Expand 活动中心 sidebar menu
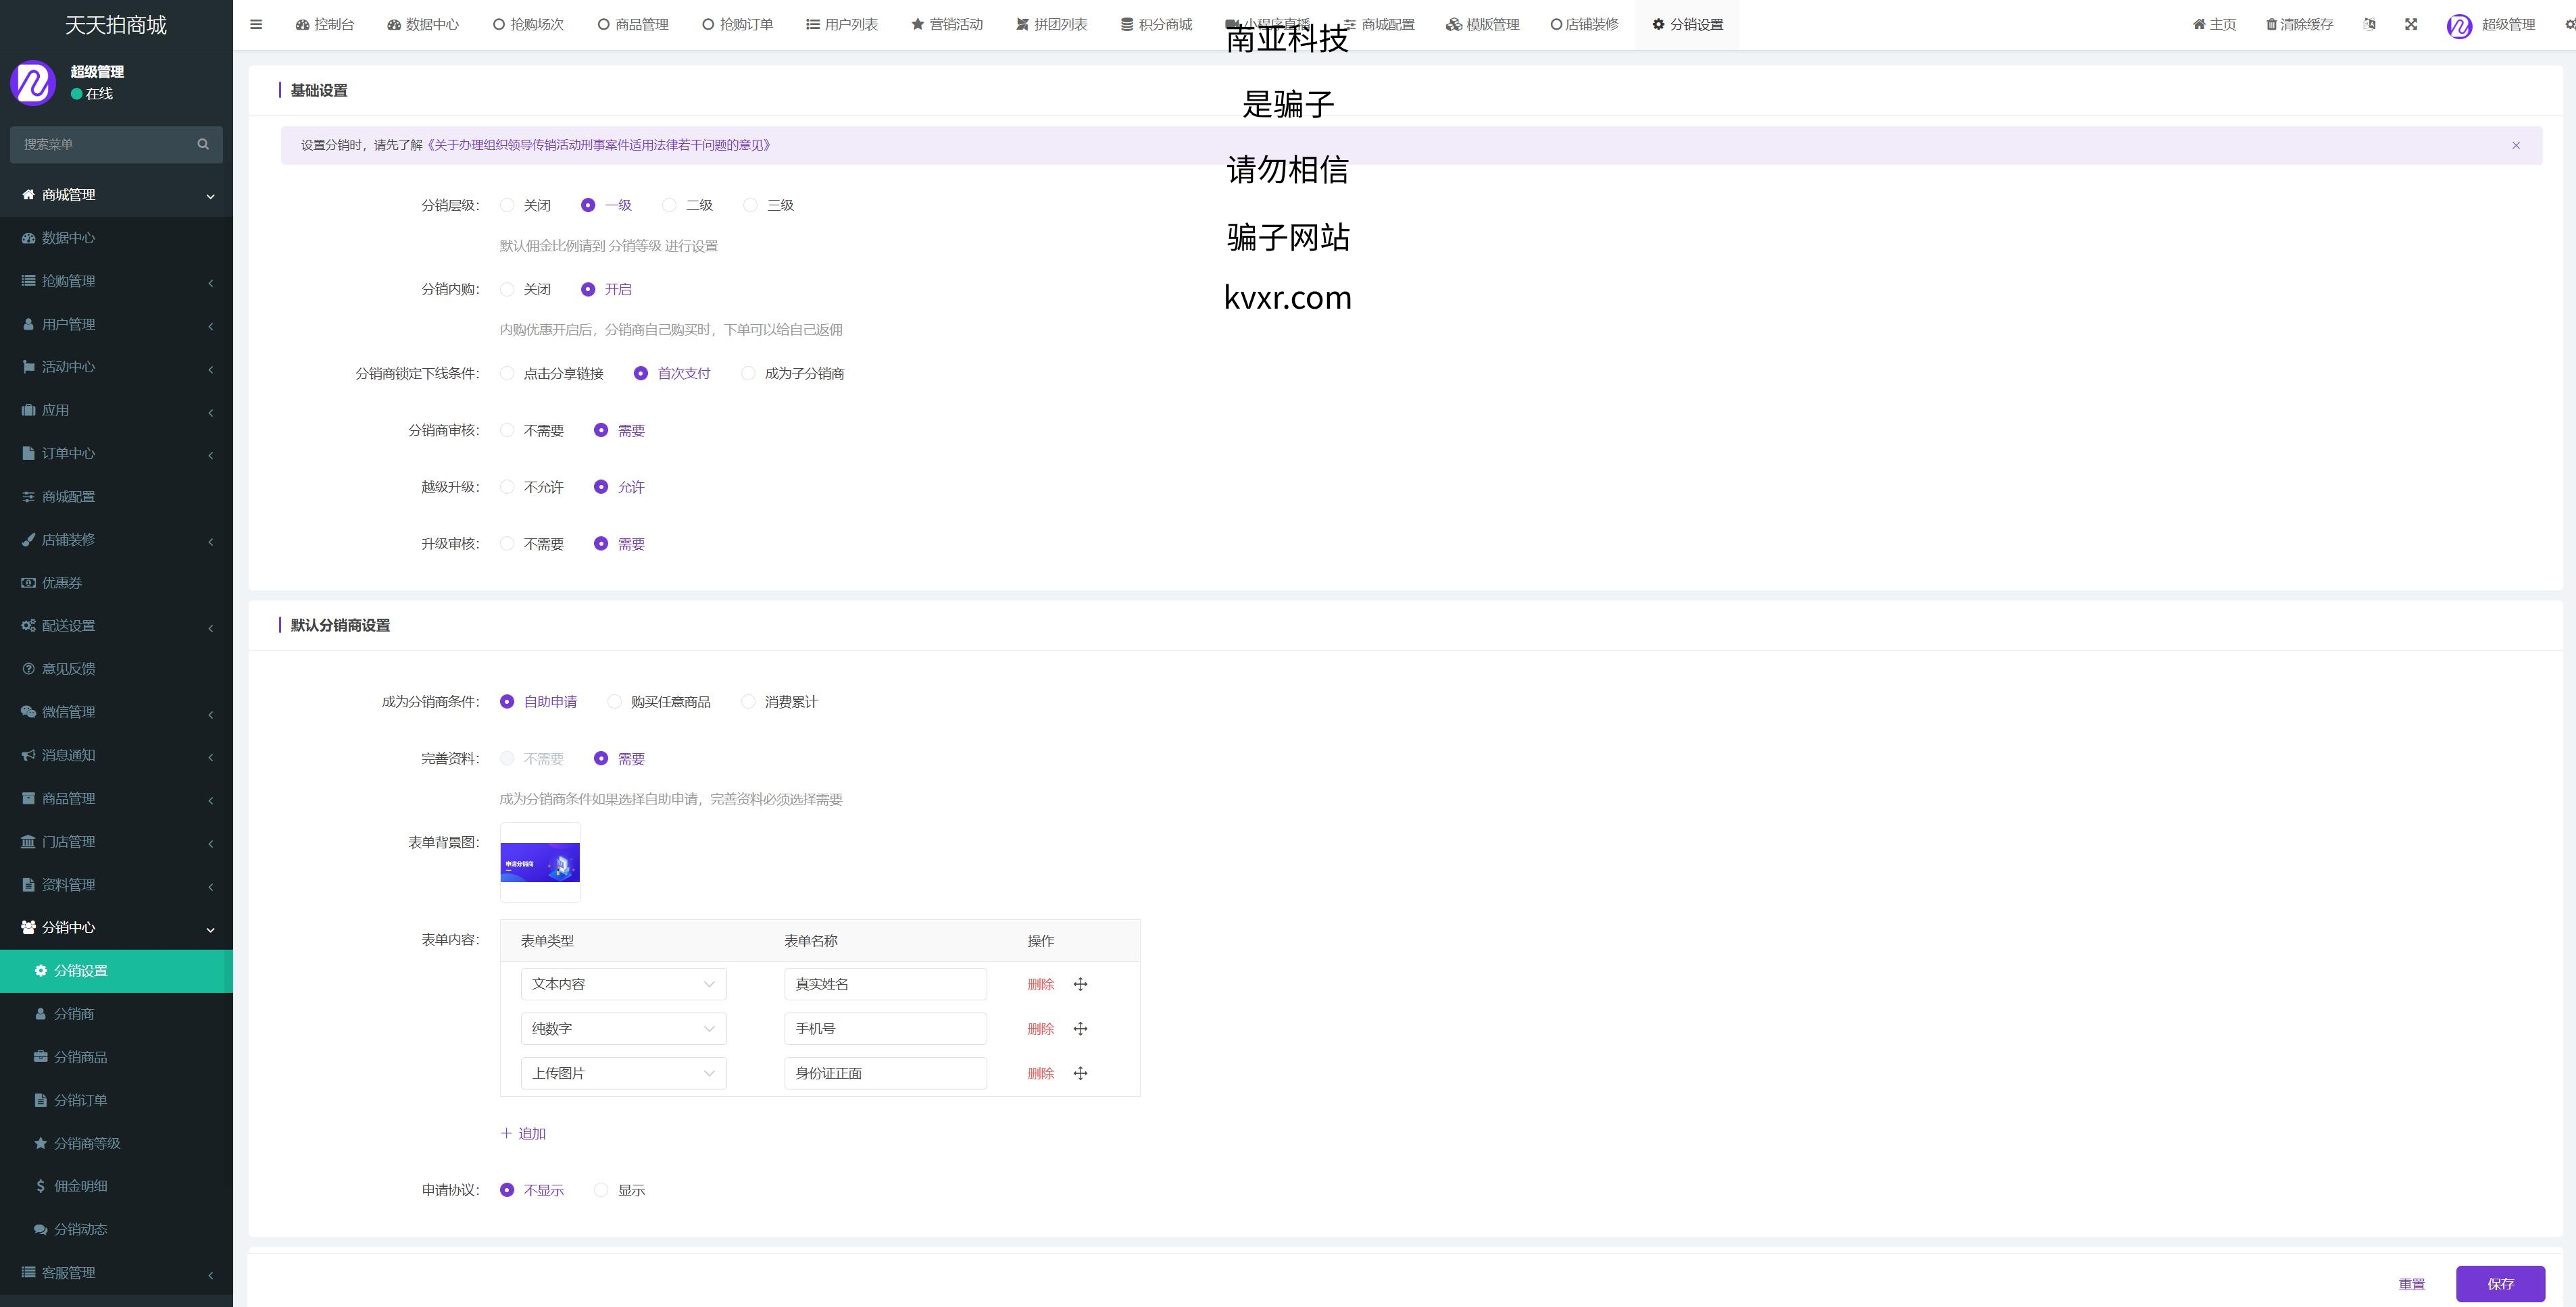This screenshot has height=1307, width=2576. [x=116, y=367]
